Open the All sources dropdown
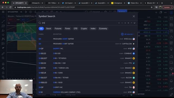This screenshot has height=98, width=174. coord(128,34)
